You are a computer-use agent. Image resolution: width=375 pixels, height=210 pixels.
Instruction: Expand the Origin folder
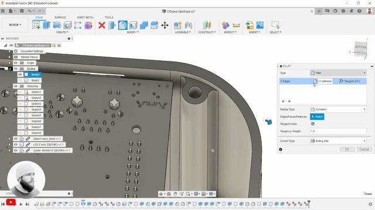coord(9,63)
